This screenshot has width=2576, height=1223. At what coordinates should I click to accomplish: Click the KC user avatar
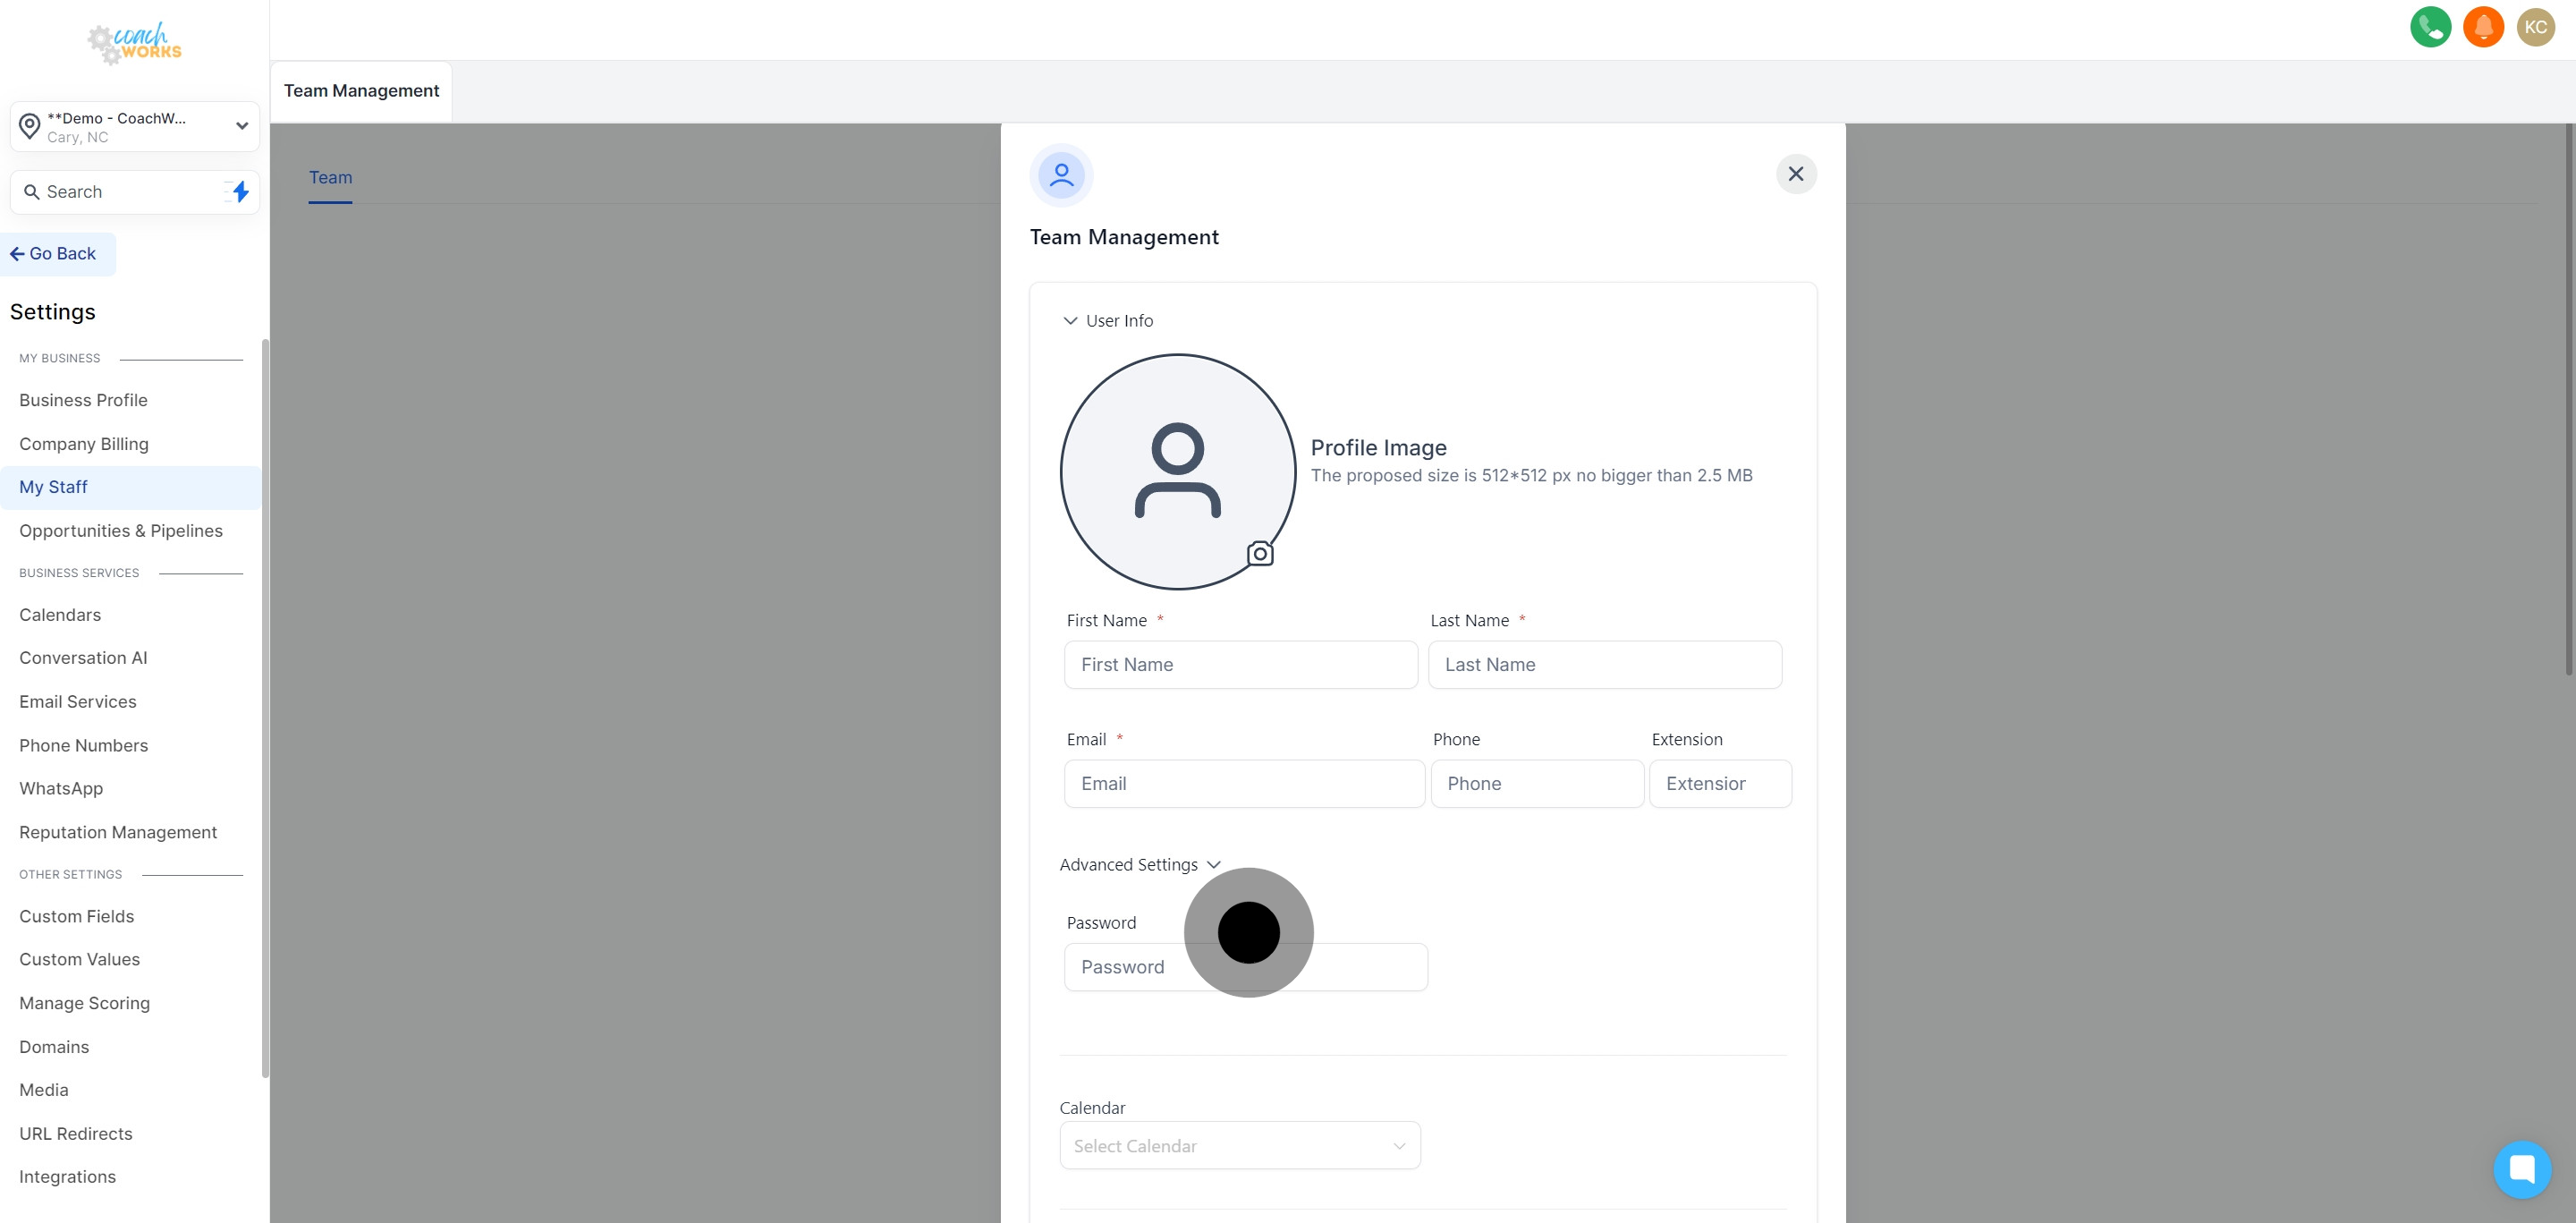tap(2535, 27)
